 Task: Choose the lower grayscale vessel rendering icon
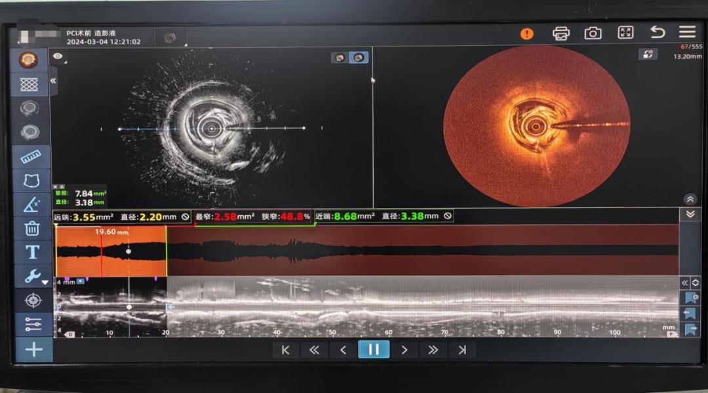click(29, 132)
